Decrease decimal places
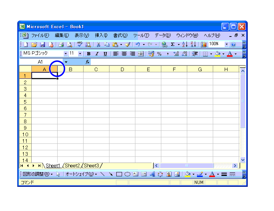This screenshot has height=211, width=274. click(x=184, y=54)
